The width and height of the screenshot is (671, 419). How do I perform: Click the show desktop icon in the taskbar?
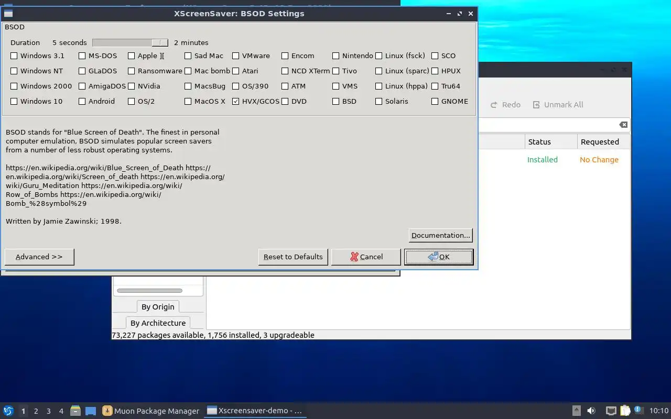click(x=91, y=411)
